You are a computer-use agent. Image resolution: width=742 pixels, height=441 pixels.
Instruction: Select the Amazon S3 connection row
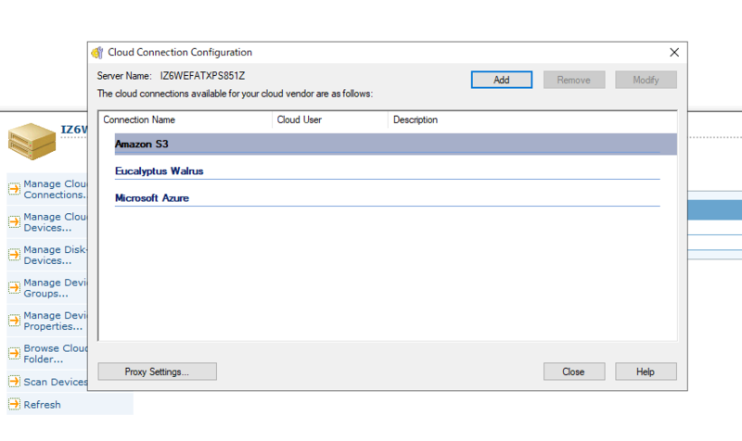click(x=395, y=145)
